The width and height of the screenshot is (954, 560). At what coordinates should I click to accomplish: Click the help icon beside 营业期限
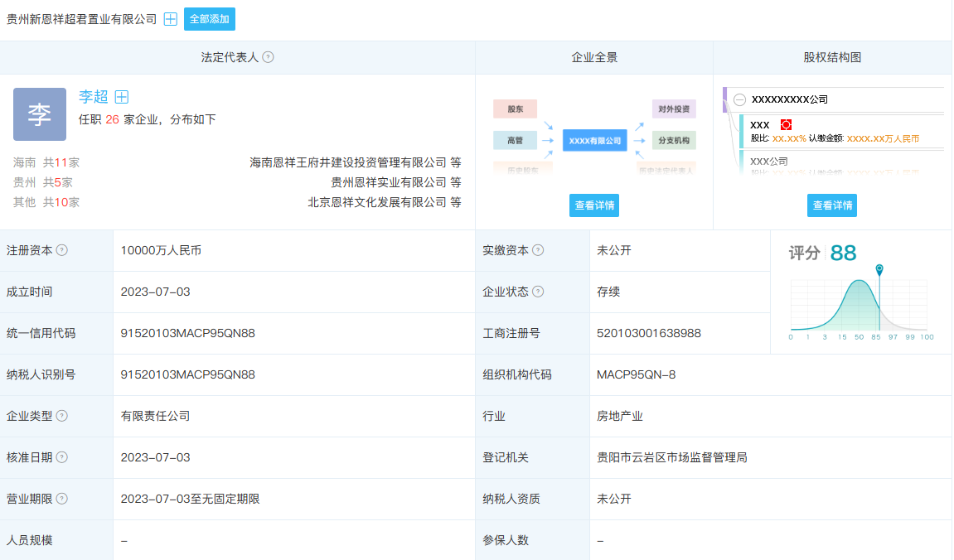click(62, 499)
